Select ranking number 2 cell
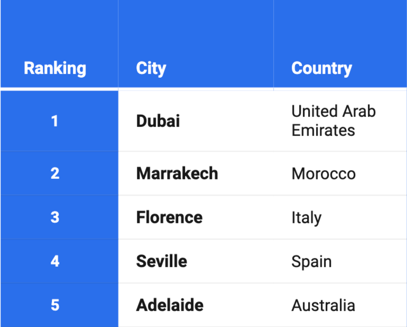The width and height of the screenshot is (407, 327). point(59,173)
